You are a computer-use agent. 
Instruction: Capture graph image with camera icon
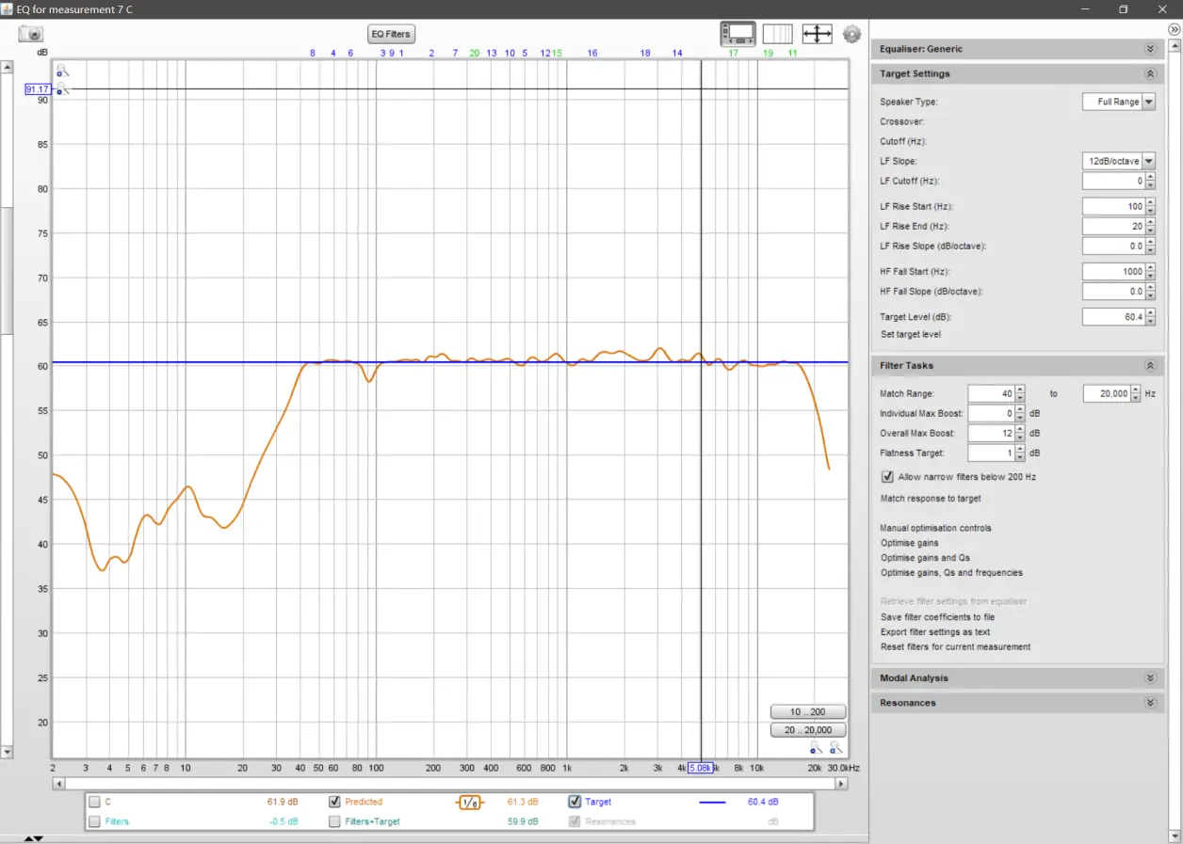pos(30,33)
